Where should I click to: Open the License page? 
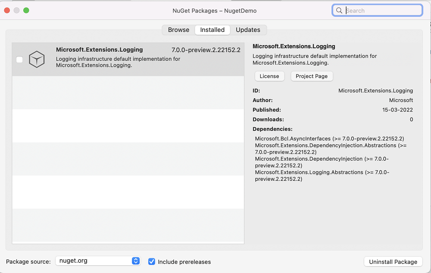269,76
